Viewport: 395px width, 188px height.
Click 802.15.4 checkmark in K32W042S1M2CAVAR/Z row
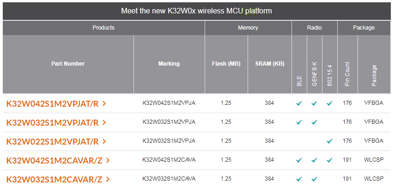point(329,160)
